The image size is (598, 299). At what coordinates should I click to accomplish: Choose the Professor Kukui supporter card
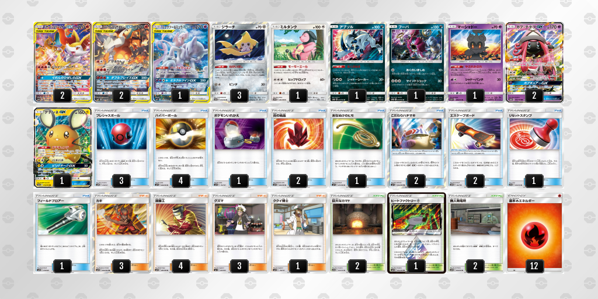(298, 233)
